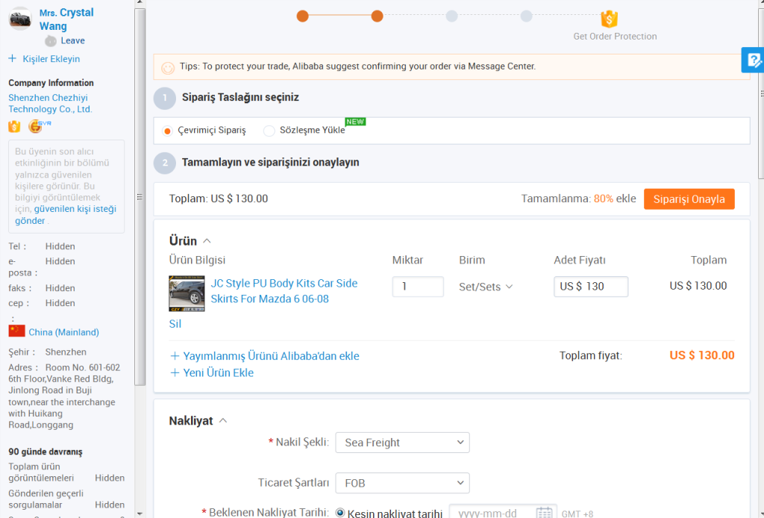The image size is (764, 518).
Task: Click the plus icon for Yayımlanmış Ürünü Alibaba'dan ekle
Action: [x=175, y=356]
